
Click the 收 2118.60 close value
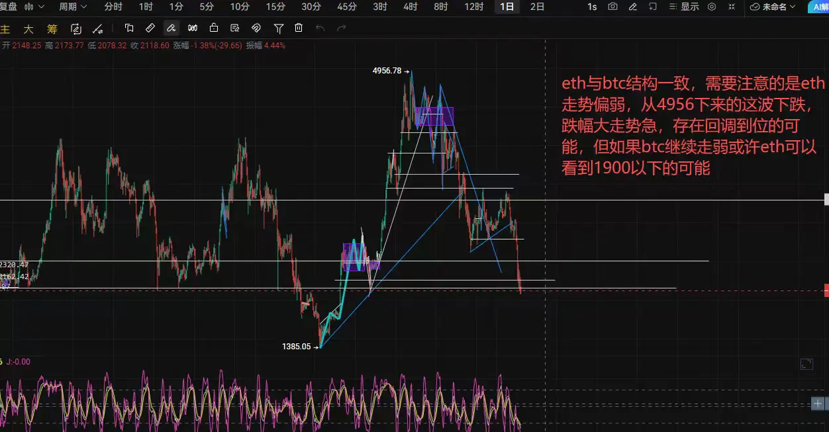tap(150, 46)
